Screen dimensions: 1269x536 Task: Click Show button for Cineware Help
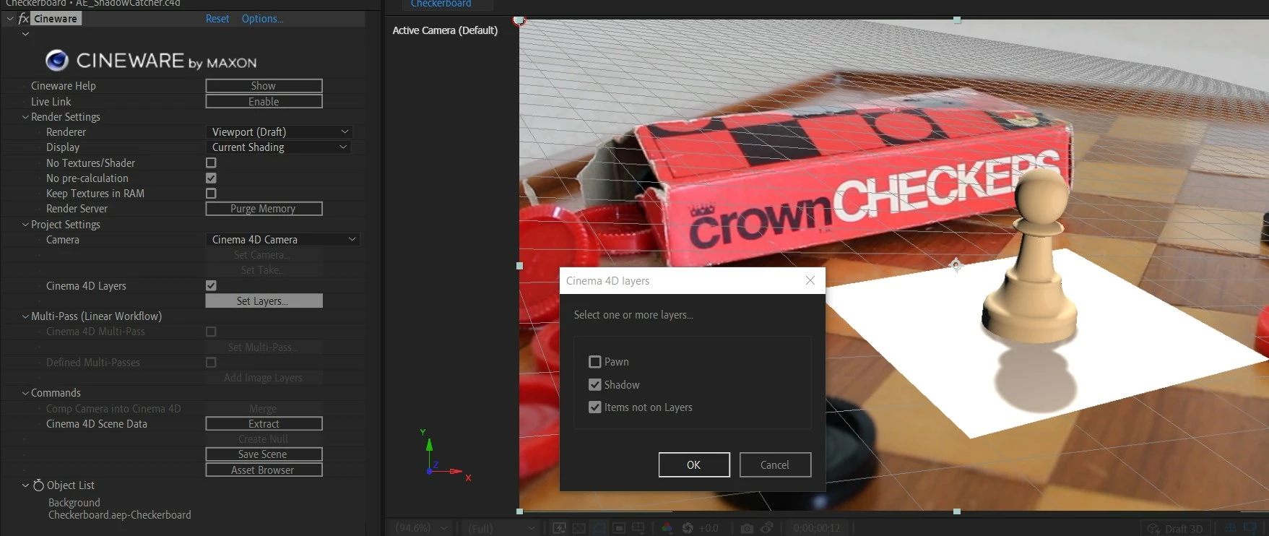(264, 86)
